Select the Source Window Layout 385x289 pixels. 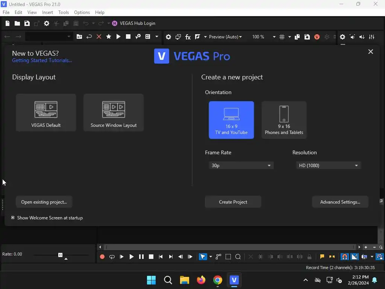[x=114, y=113]
